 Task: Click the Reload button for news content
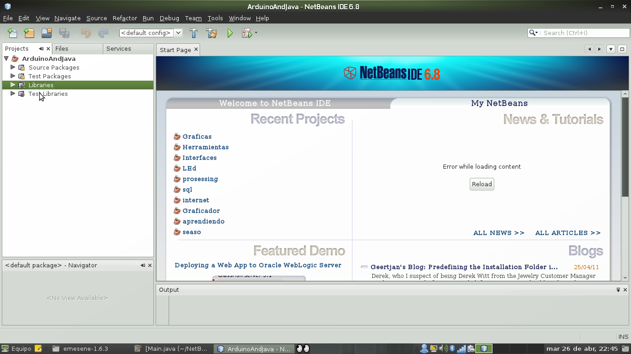(x=482, y=184)
